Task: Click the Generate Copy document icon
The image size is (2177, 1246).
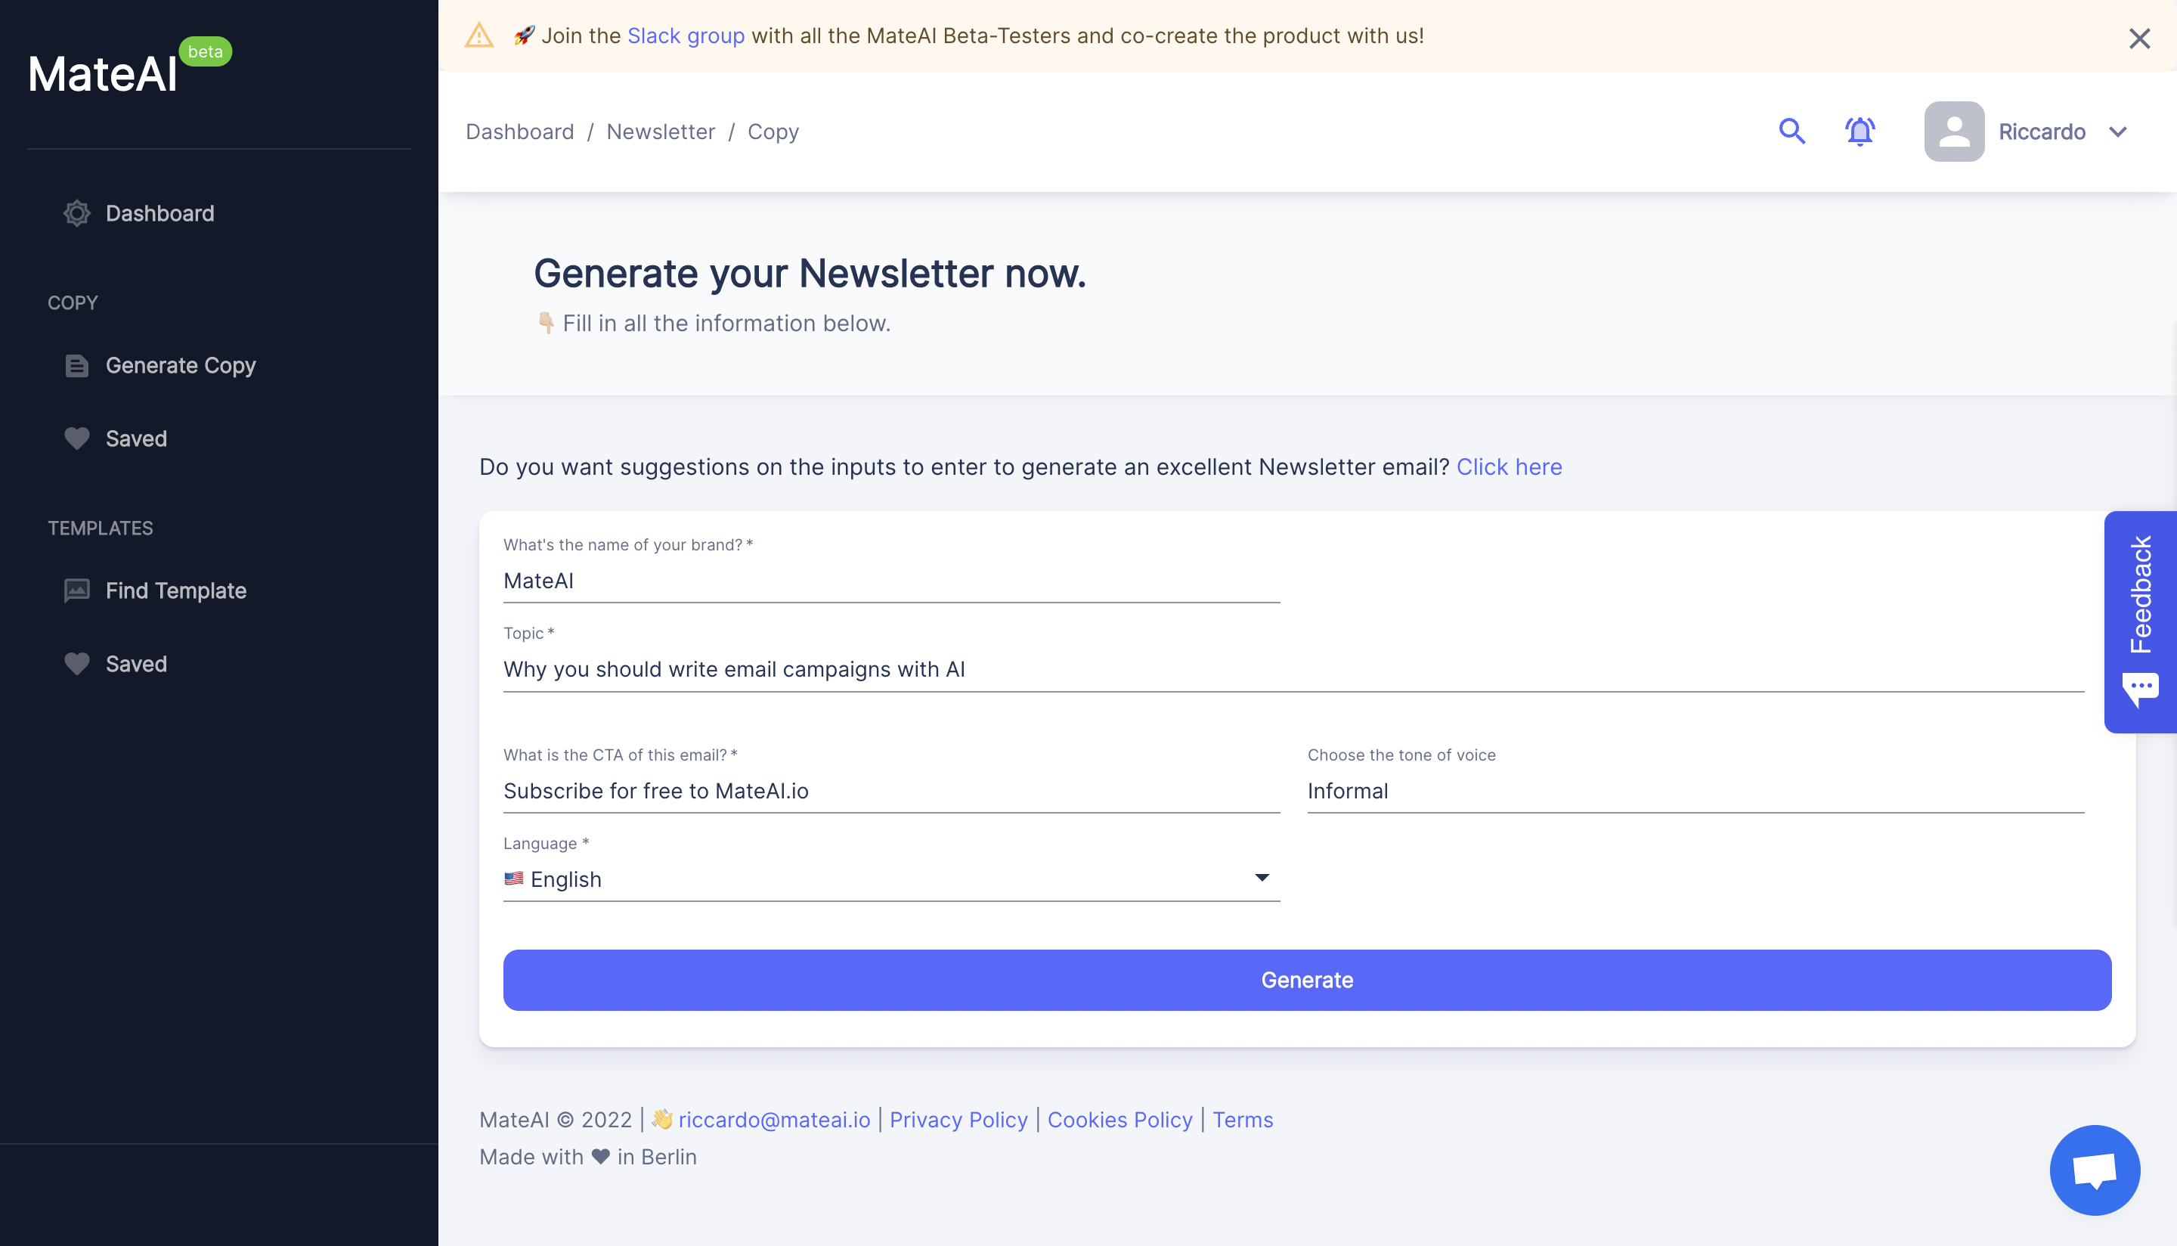Action: (x=77, y=365)
